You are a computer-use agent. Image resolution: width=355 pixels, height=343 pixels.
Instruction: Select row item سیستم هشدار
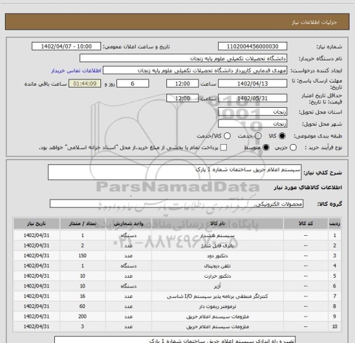218,235
